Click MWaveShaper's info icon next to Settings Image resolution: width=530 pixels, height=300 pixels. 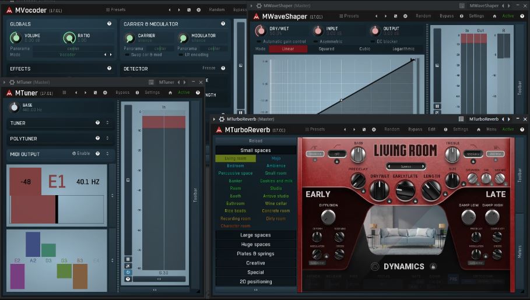[x=461, y=16]
